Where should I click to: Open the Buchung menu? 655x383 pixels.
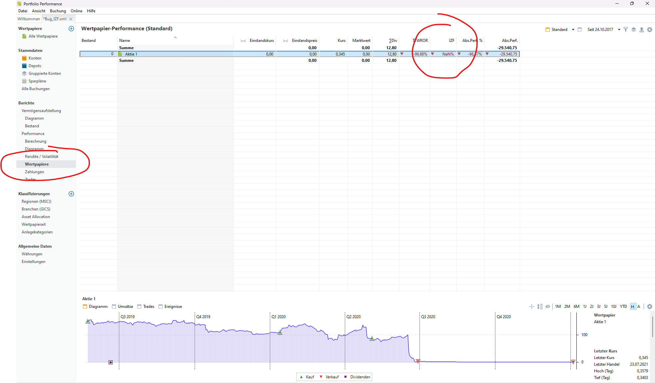coord(58,11)
